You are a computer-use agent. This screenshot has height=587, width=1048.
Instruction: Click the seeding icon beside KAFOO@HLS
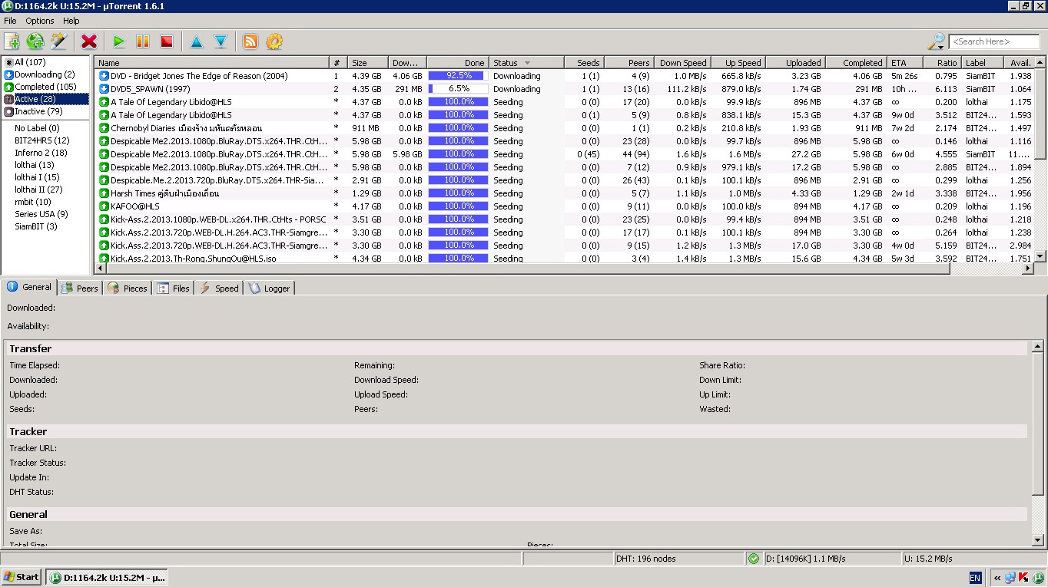(x=104, y=206)
